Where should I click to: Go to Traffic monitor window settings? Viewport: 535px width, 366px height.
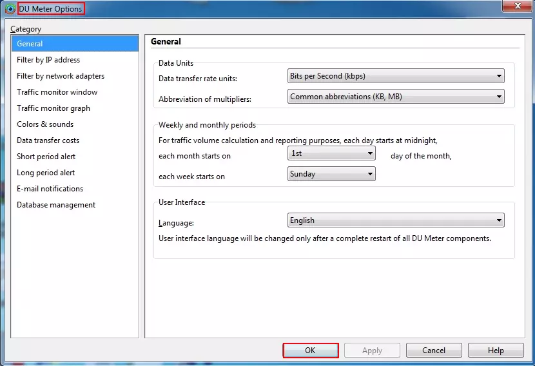click(x=75, y=92)
